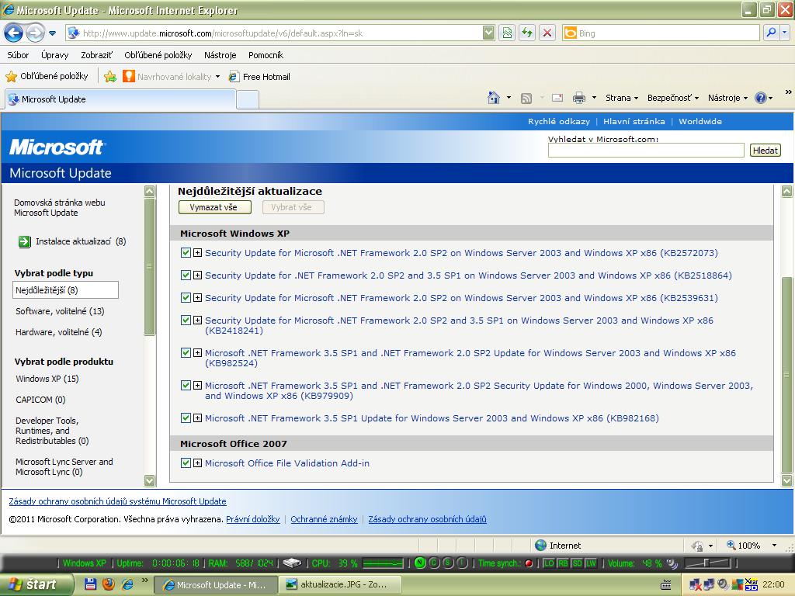
Task: Open the zoom level 100% dropdown
Action: click(774, 546)
